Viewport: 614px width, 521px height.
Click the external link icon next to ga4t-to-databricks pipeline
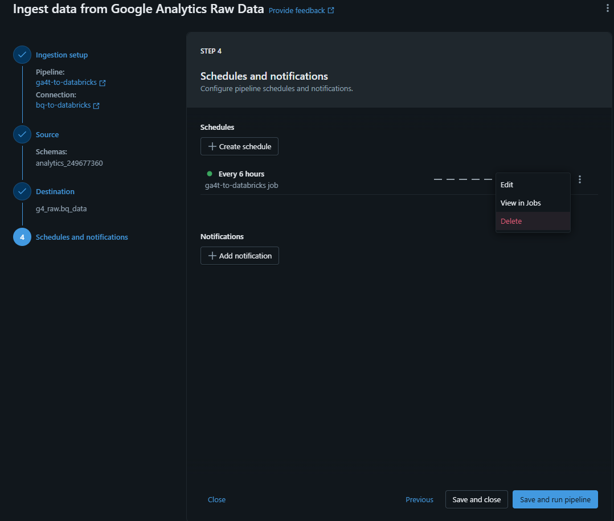coord(103,83)
